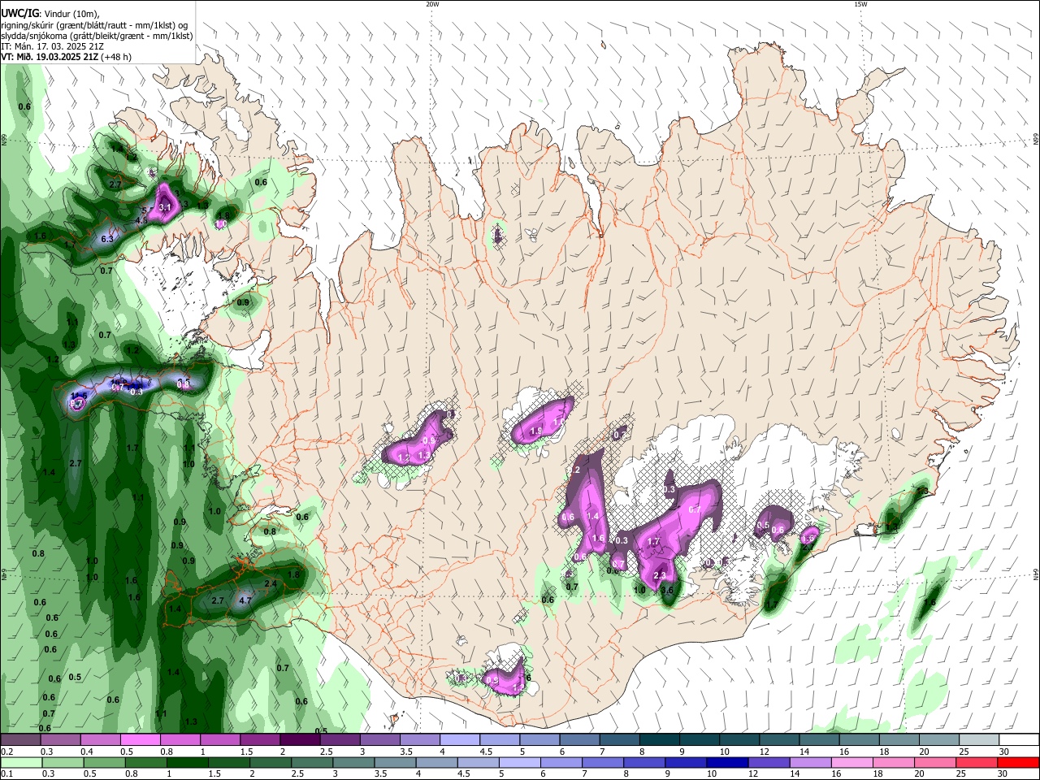The height and width of the screenshot is (780, 1040).
Task: Click the 6.3 precipitation value on the map
Action: point(106,240)
